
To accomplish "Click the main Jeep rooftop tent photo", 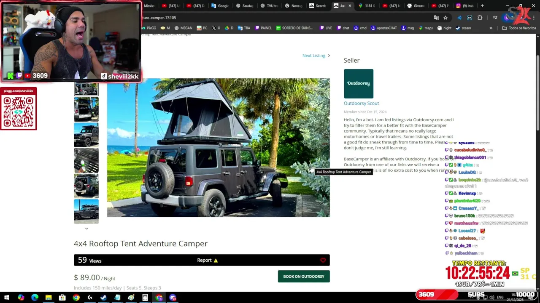I will pyautogui.click(x=218, y=147).
